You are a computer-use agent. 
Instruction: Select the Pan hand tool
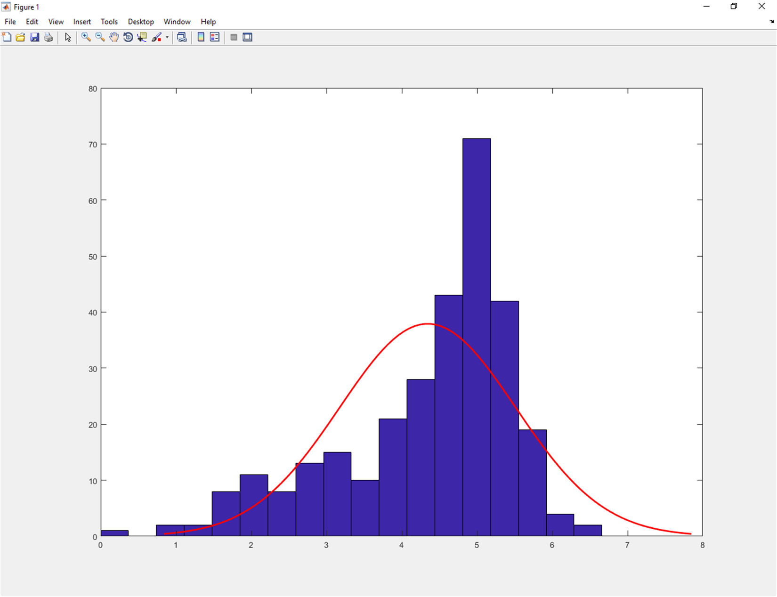pyautogui.click(x=114, y=37)
